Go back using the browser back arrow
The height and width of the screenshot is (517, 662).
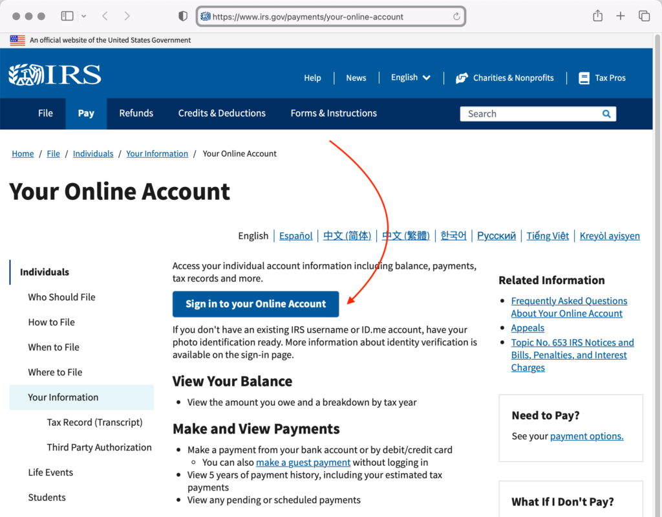pyautogui.click(x=105, y=16)
